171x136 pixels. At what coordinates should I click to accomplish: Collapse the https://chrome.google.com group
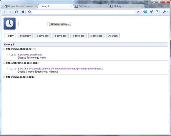[4, 63]
